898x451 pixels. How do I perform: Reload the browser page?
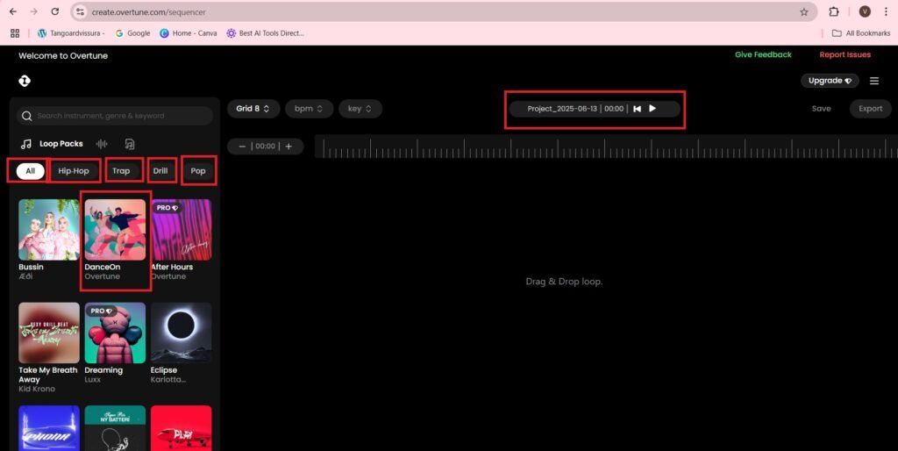pos(55,11)
